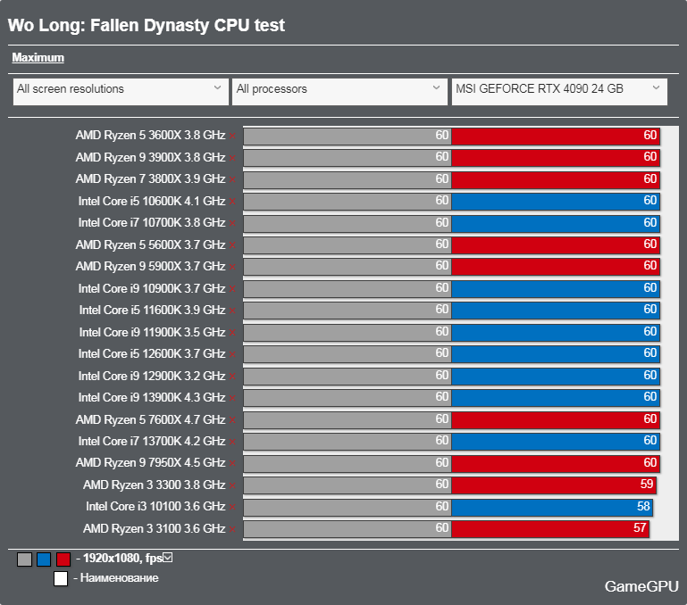Image resolution: width=687 pixels, height=605 pixels.
Task: Open the All screen resolutions dropdown
Action: pos(121,92)
